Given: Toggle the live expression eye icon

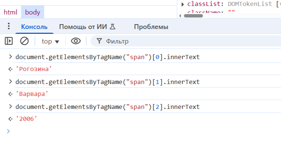Looking at the screenshot, I should [x=76, y=41].
